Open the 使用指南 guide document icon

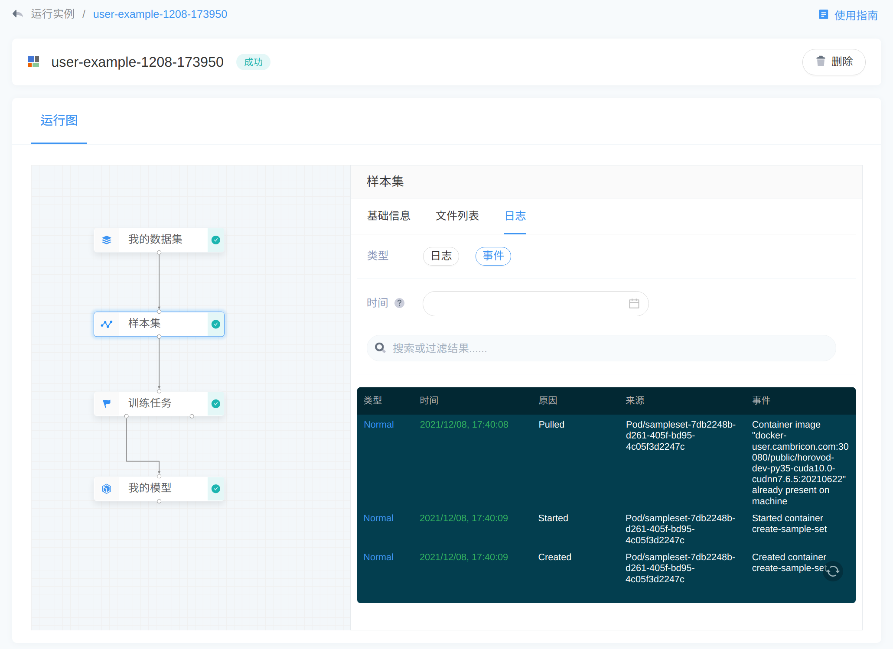823,15
